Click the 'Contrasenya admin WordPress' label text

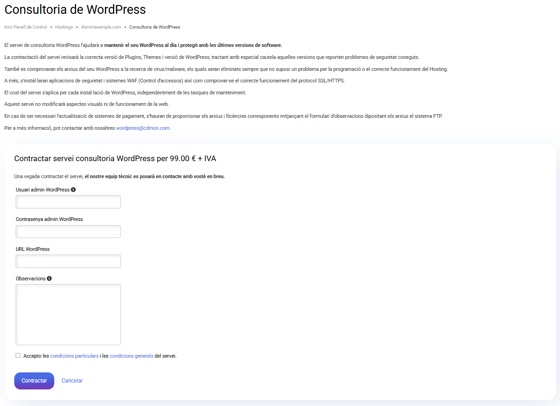pos(49,219)
